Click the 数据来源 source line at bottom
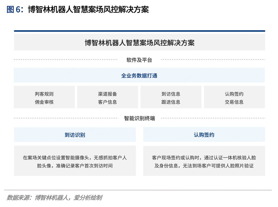278x207 pixels. (55, 198)
